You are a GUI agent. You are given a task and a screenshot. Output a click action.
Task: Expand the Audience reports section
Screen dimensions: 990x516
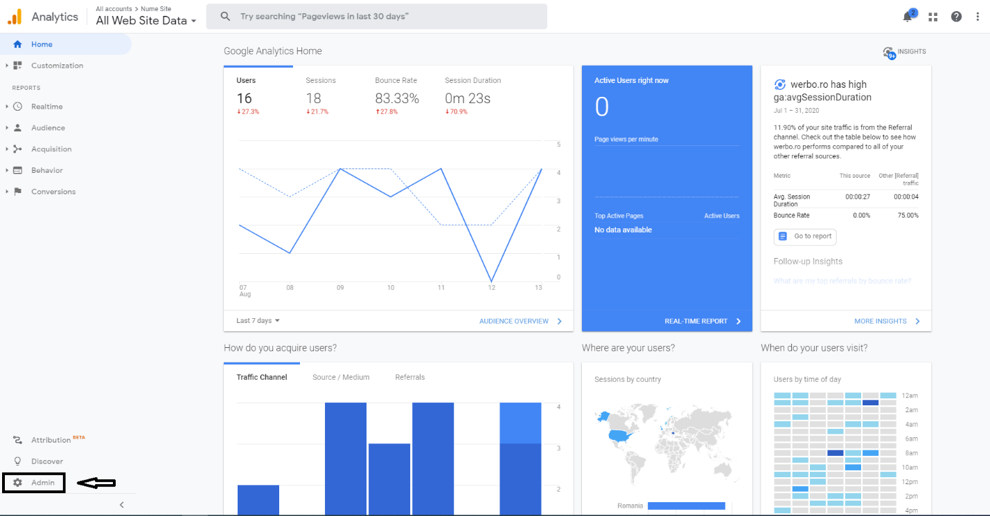(47, 128)
